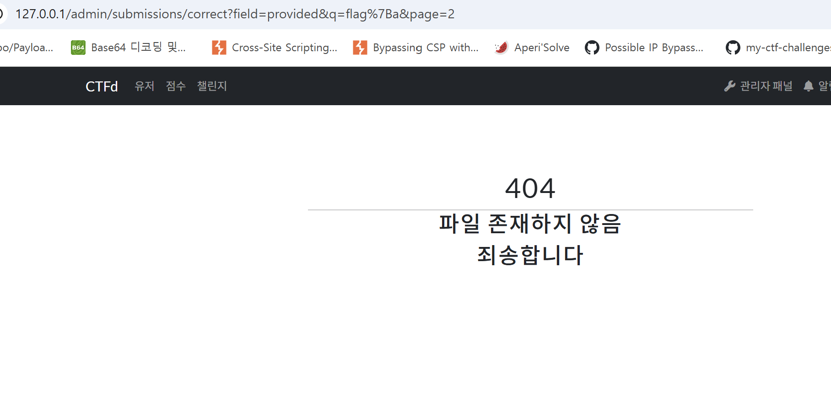
Task: Click the GitHub icon beside Possible IP Bypass
Action: 592,48
